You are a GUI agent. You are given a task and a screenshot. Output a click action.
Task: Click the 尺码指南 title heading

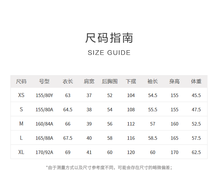click(109, 38)
